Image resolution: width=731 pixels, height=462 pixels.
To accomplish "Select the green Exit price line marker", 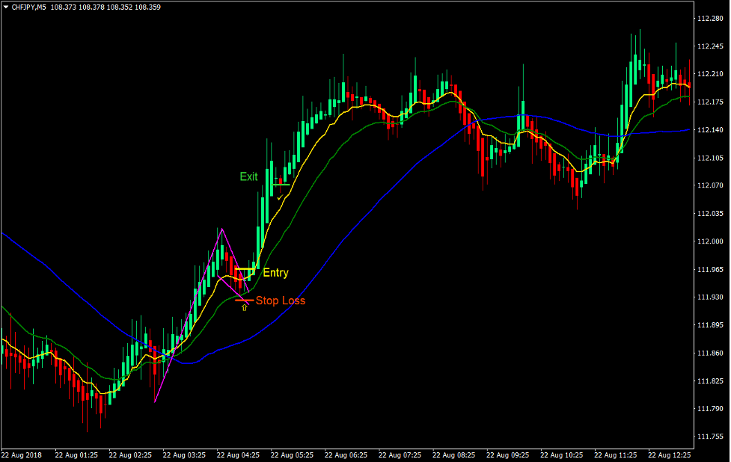I will click(x=281, y=183).
